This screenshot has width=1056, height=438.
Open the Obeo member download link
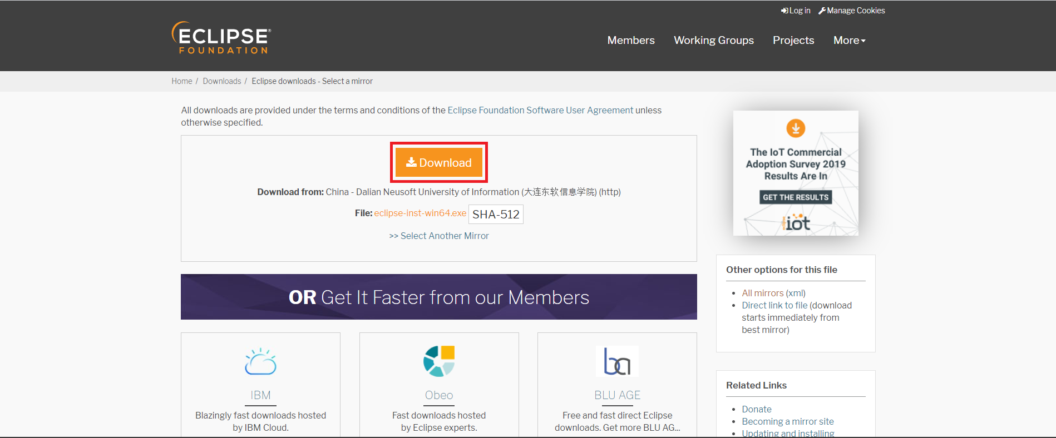tap(439, 395)
